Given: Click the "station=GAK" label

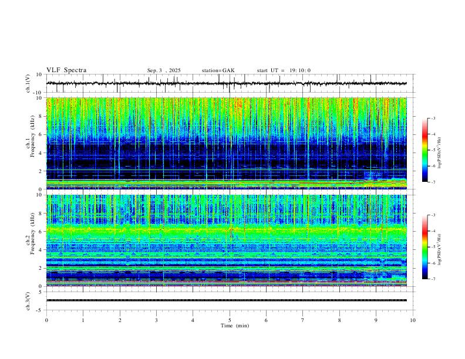Looking at the screenshot, I should pos(218,70).
